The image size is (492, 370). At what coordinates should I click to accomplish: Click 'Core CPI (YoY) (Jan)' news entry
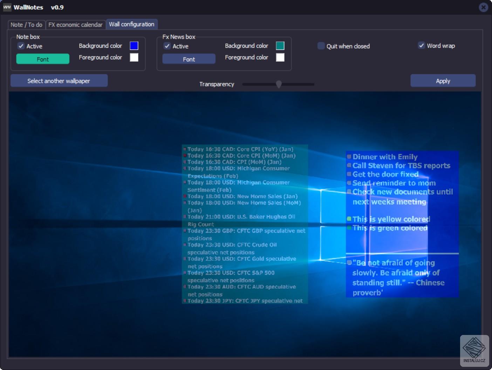pyautogui.click(x=240, y=149)
